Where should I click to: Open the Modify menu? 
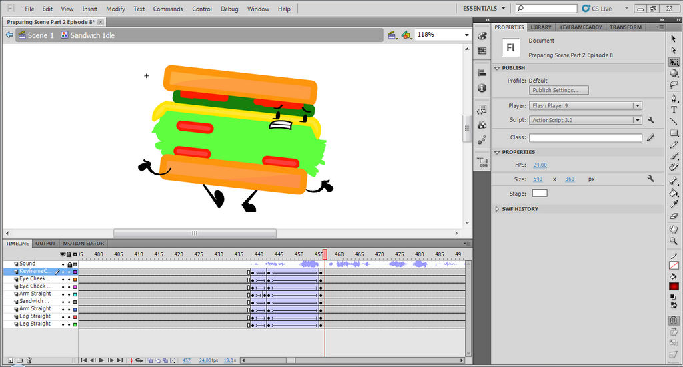coord(115,9)
